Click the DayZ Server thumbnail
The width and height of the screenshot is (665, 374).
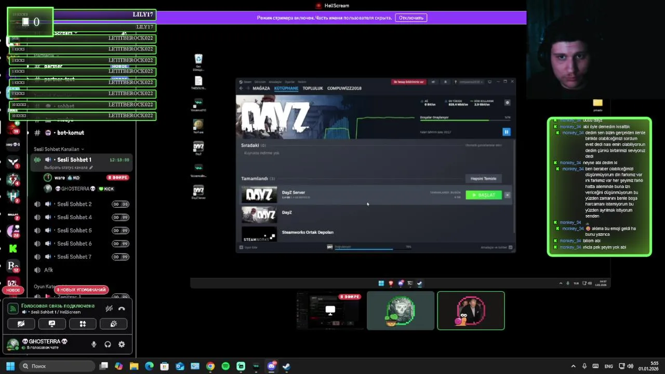tap(259, 195)
